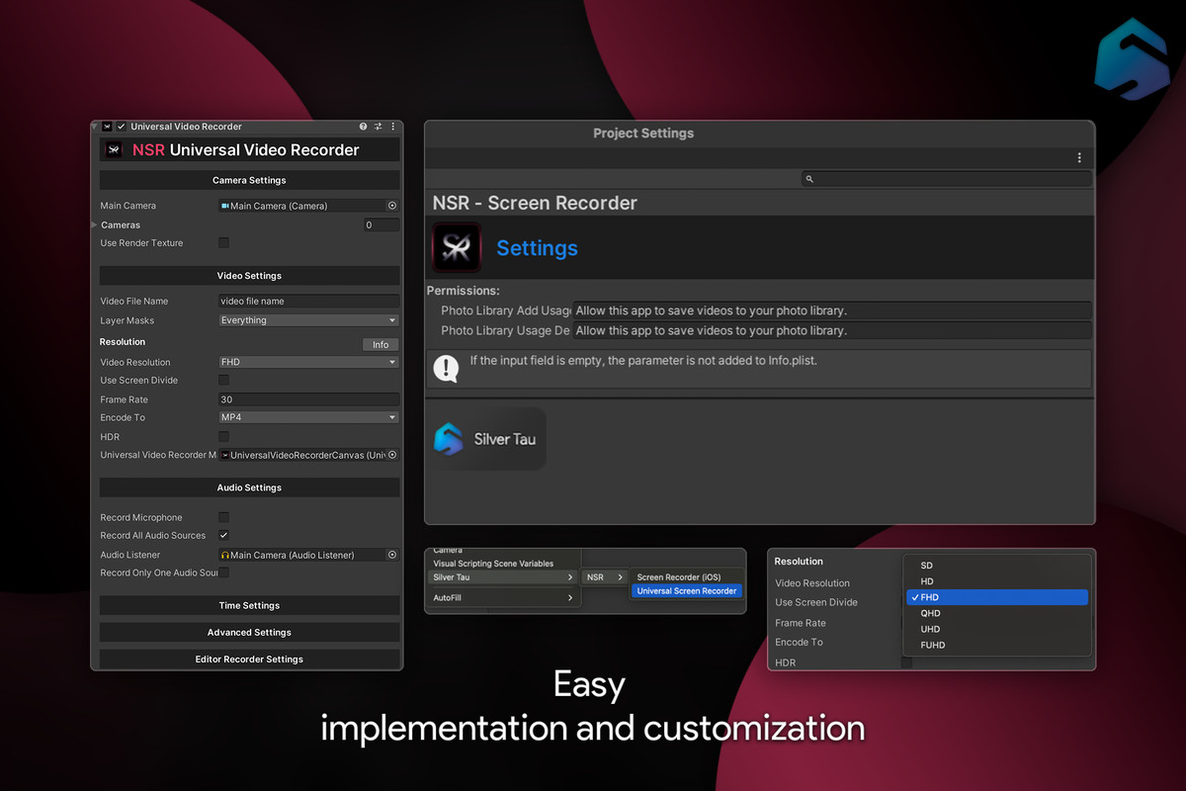This screenshot has width=1186, height=791.
Task: Enable the Use Render Texture checkbox
Action: click(x=224, y=243)
